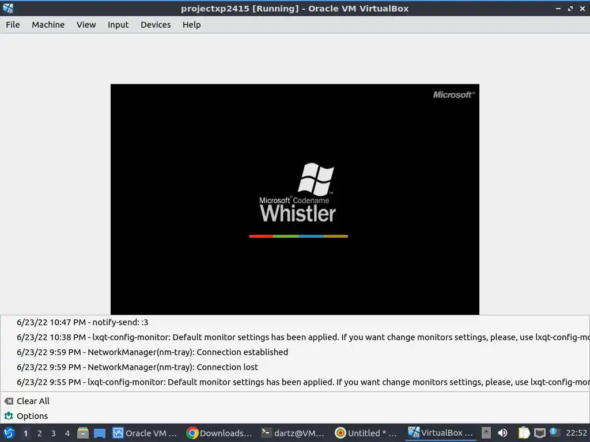590x442 pixels.
Task: Switch to desktop workspace 3
Action: point(54,433)
